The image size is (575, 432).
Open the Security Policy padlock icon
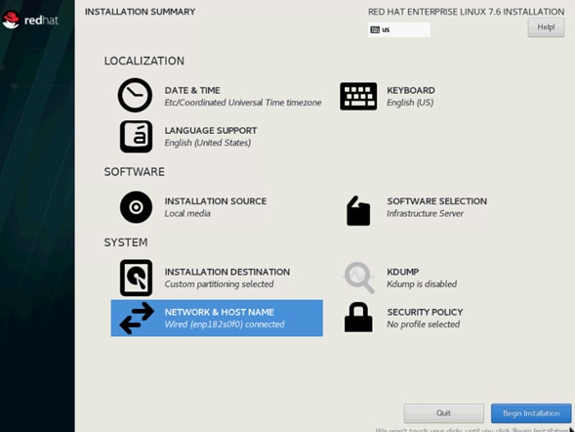pyautogui.click(x=358, y=317)
